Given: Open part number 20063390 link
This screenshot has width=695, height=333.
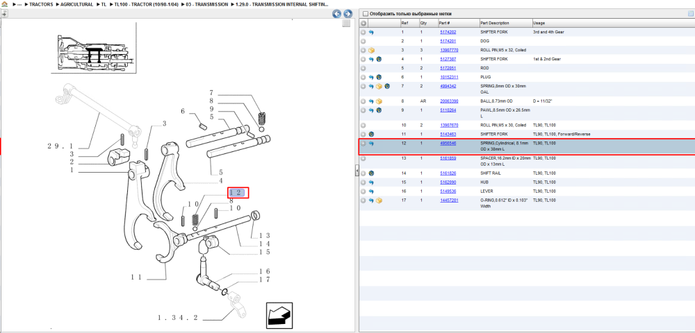Looking at the screenshot, I should click(449, 101).
